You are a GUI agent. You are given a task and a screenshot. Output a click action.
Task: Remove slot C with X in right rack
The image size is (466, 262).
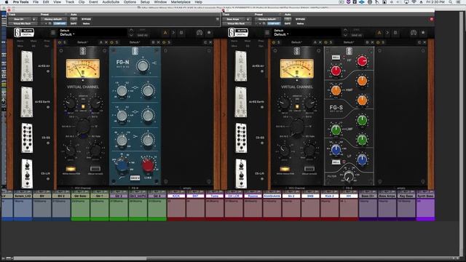pyautogui.click(x=424, y=42)
